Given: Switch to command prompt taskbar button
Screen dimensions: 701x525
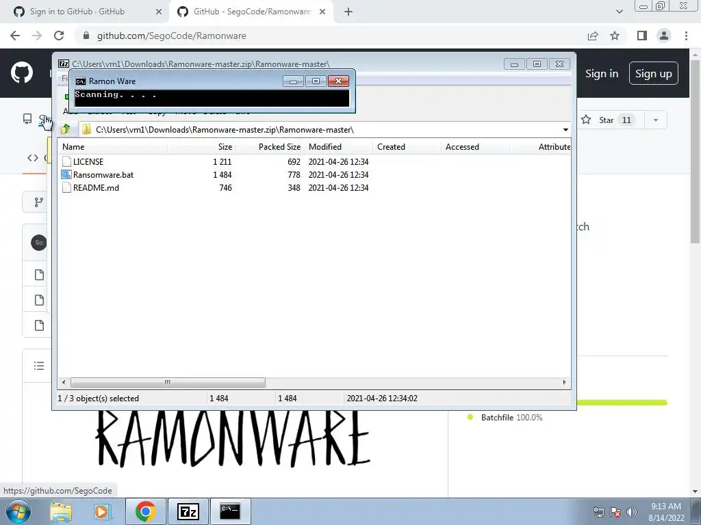Looking at the screenshot, I should [x=230, y=511].
